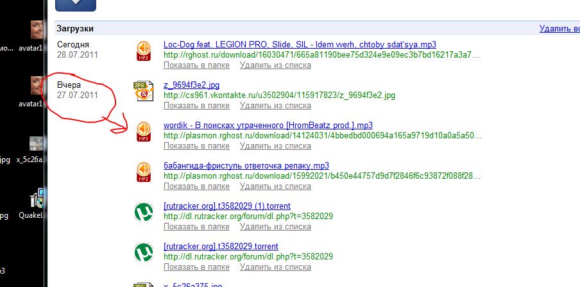Click the MP3 icon beside Loc-Dog download

(143, 51)
